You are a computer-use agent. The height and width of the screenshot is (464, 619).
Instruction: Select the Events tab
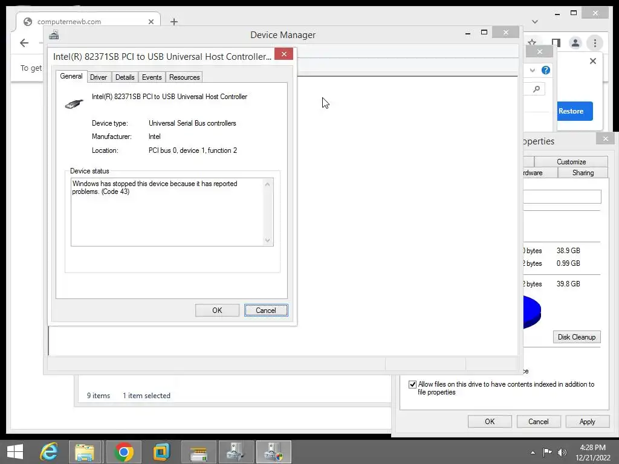point(152,77)
